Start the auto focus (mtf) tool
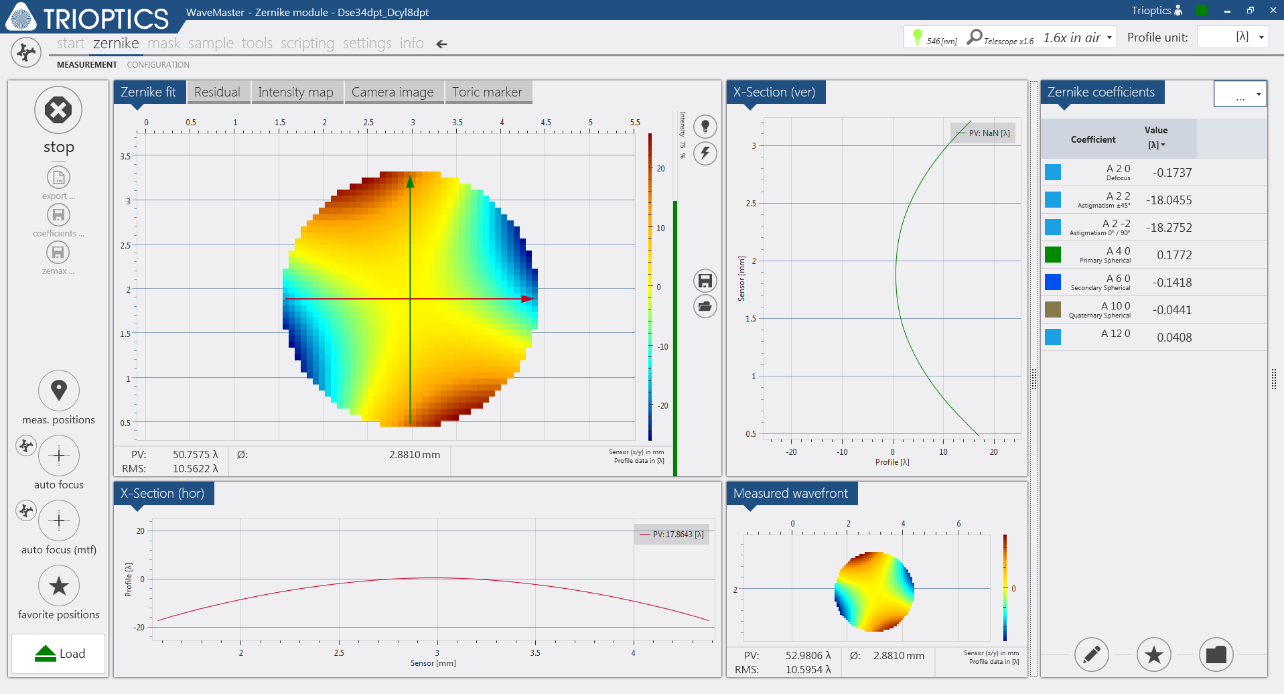The image size is (1284, 694). tap(58, 520)
